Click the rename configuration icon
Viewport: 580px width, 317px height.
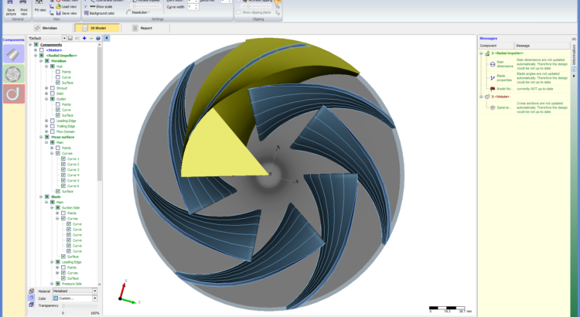[77, 38]
